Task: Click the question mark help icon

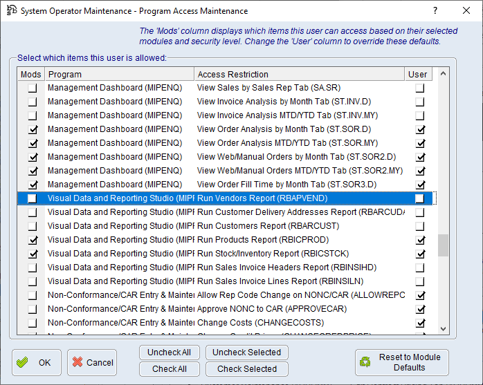Action: [x=435, y=11]
